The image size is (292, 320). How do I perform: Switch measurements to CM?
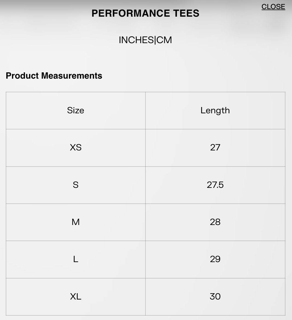coord(164,40)
